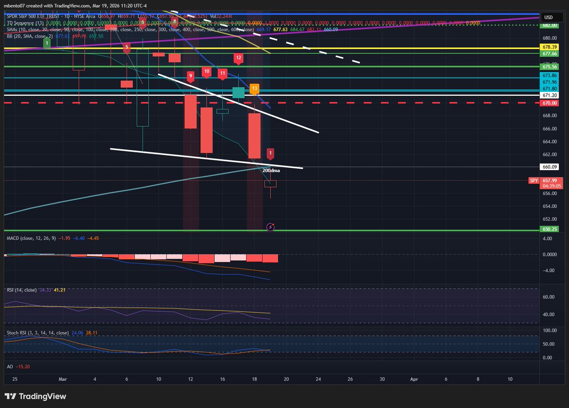Select the red TD marker 12
Image resolution: width=569 pixels, height=408 pixels.
(x=239, y=58)
